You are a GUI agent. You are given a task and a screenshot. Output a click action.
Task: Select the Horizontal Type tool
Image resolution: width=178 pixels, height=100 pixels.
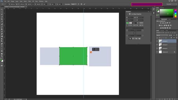click(x=2, y=46)
